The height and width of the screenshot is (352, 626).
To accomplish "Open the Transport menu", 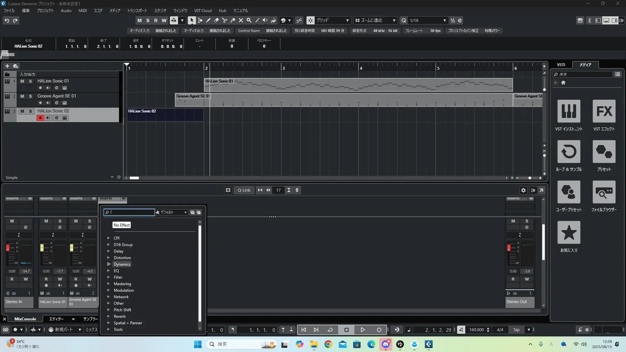I will [137, 11].
